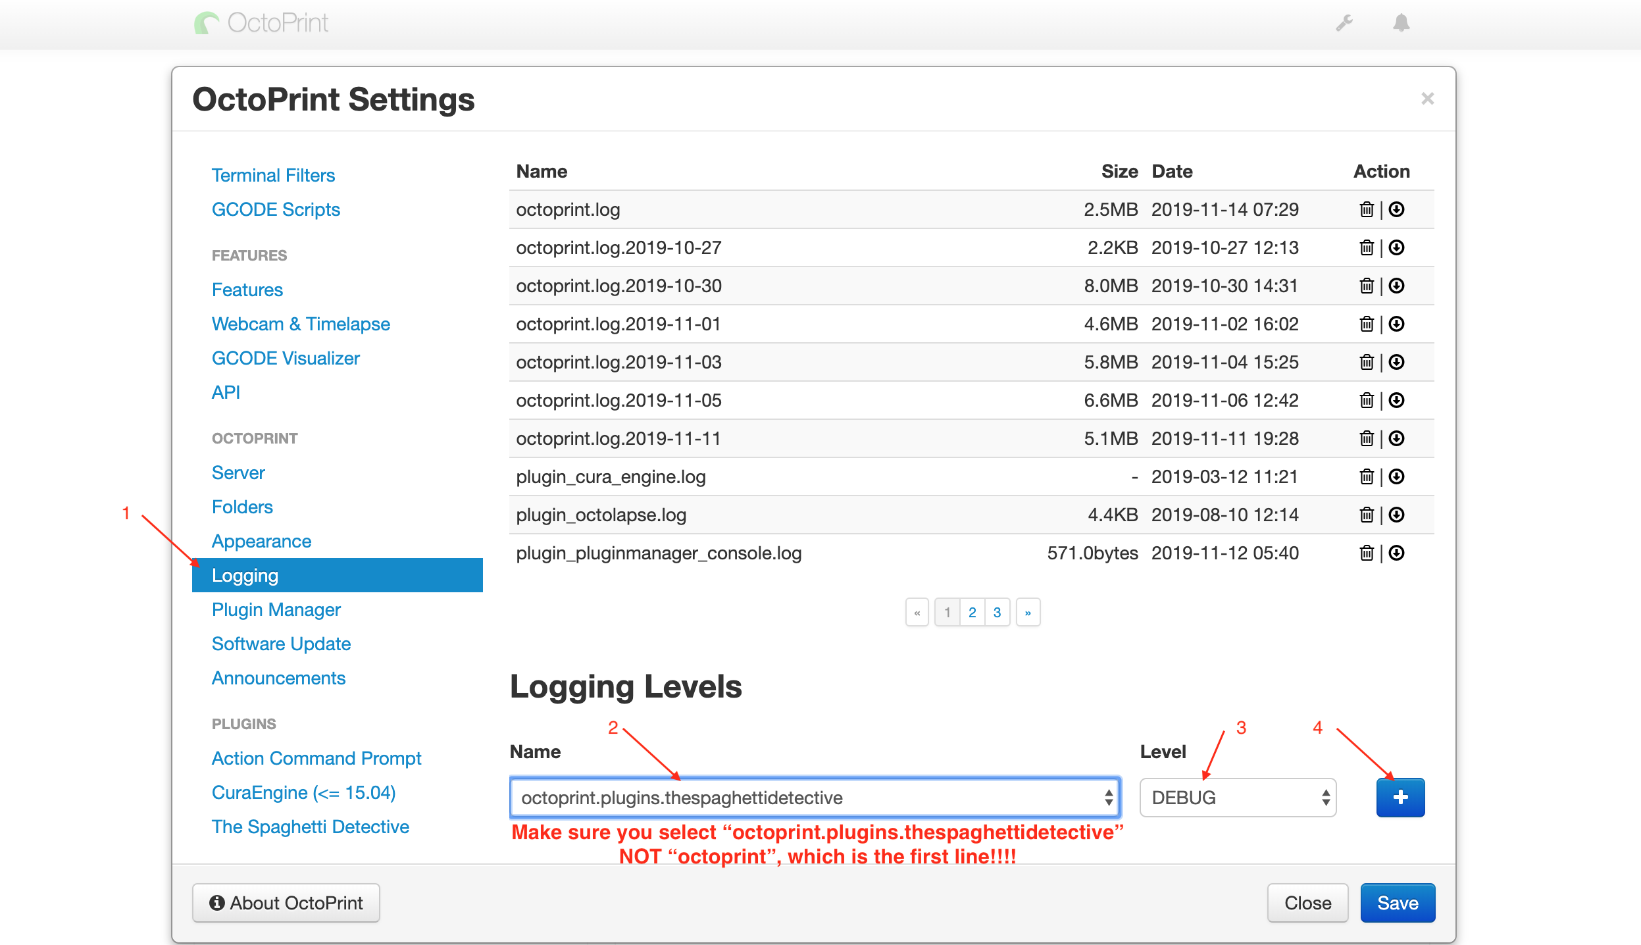Screen dimensions: 1641x945
Task: Go to log page 1
Action: pos(947,612)
